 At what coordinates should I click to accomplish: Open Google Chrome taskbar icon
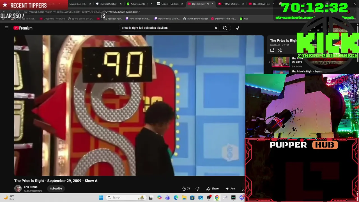[x=217, y=198]
